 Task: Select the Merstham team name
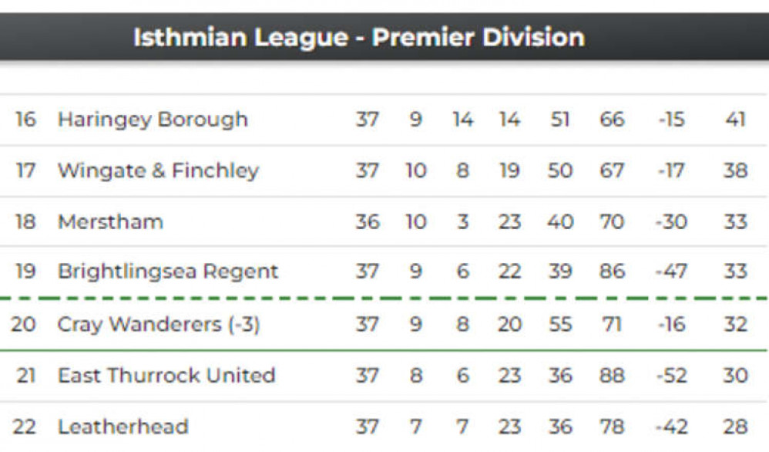110,222
